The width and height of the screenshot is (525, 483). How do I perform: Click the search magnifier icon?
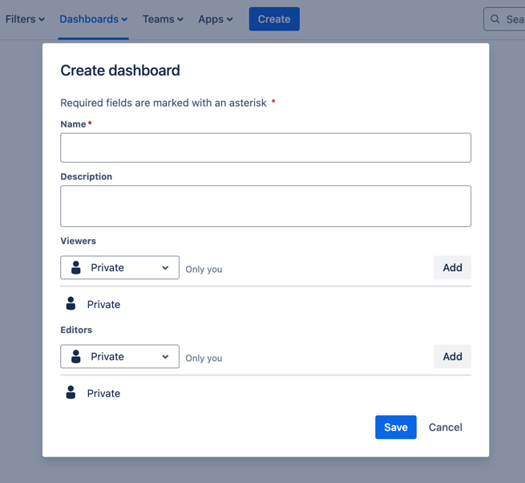point(495,19)
